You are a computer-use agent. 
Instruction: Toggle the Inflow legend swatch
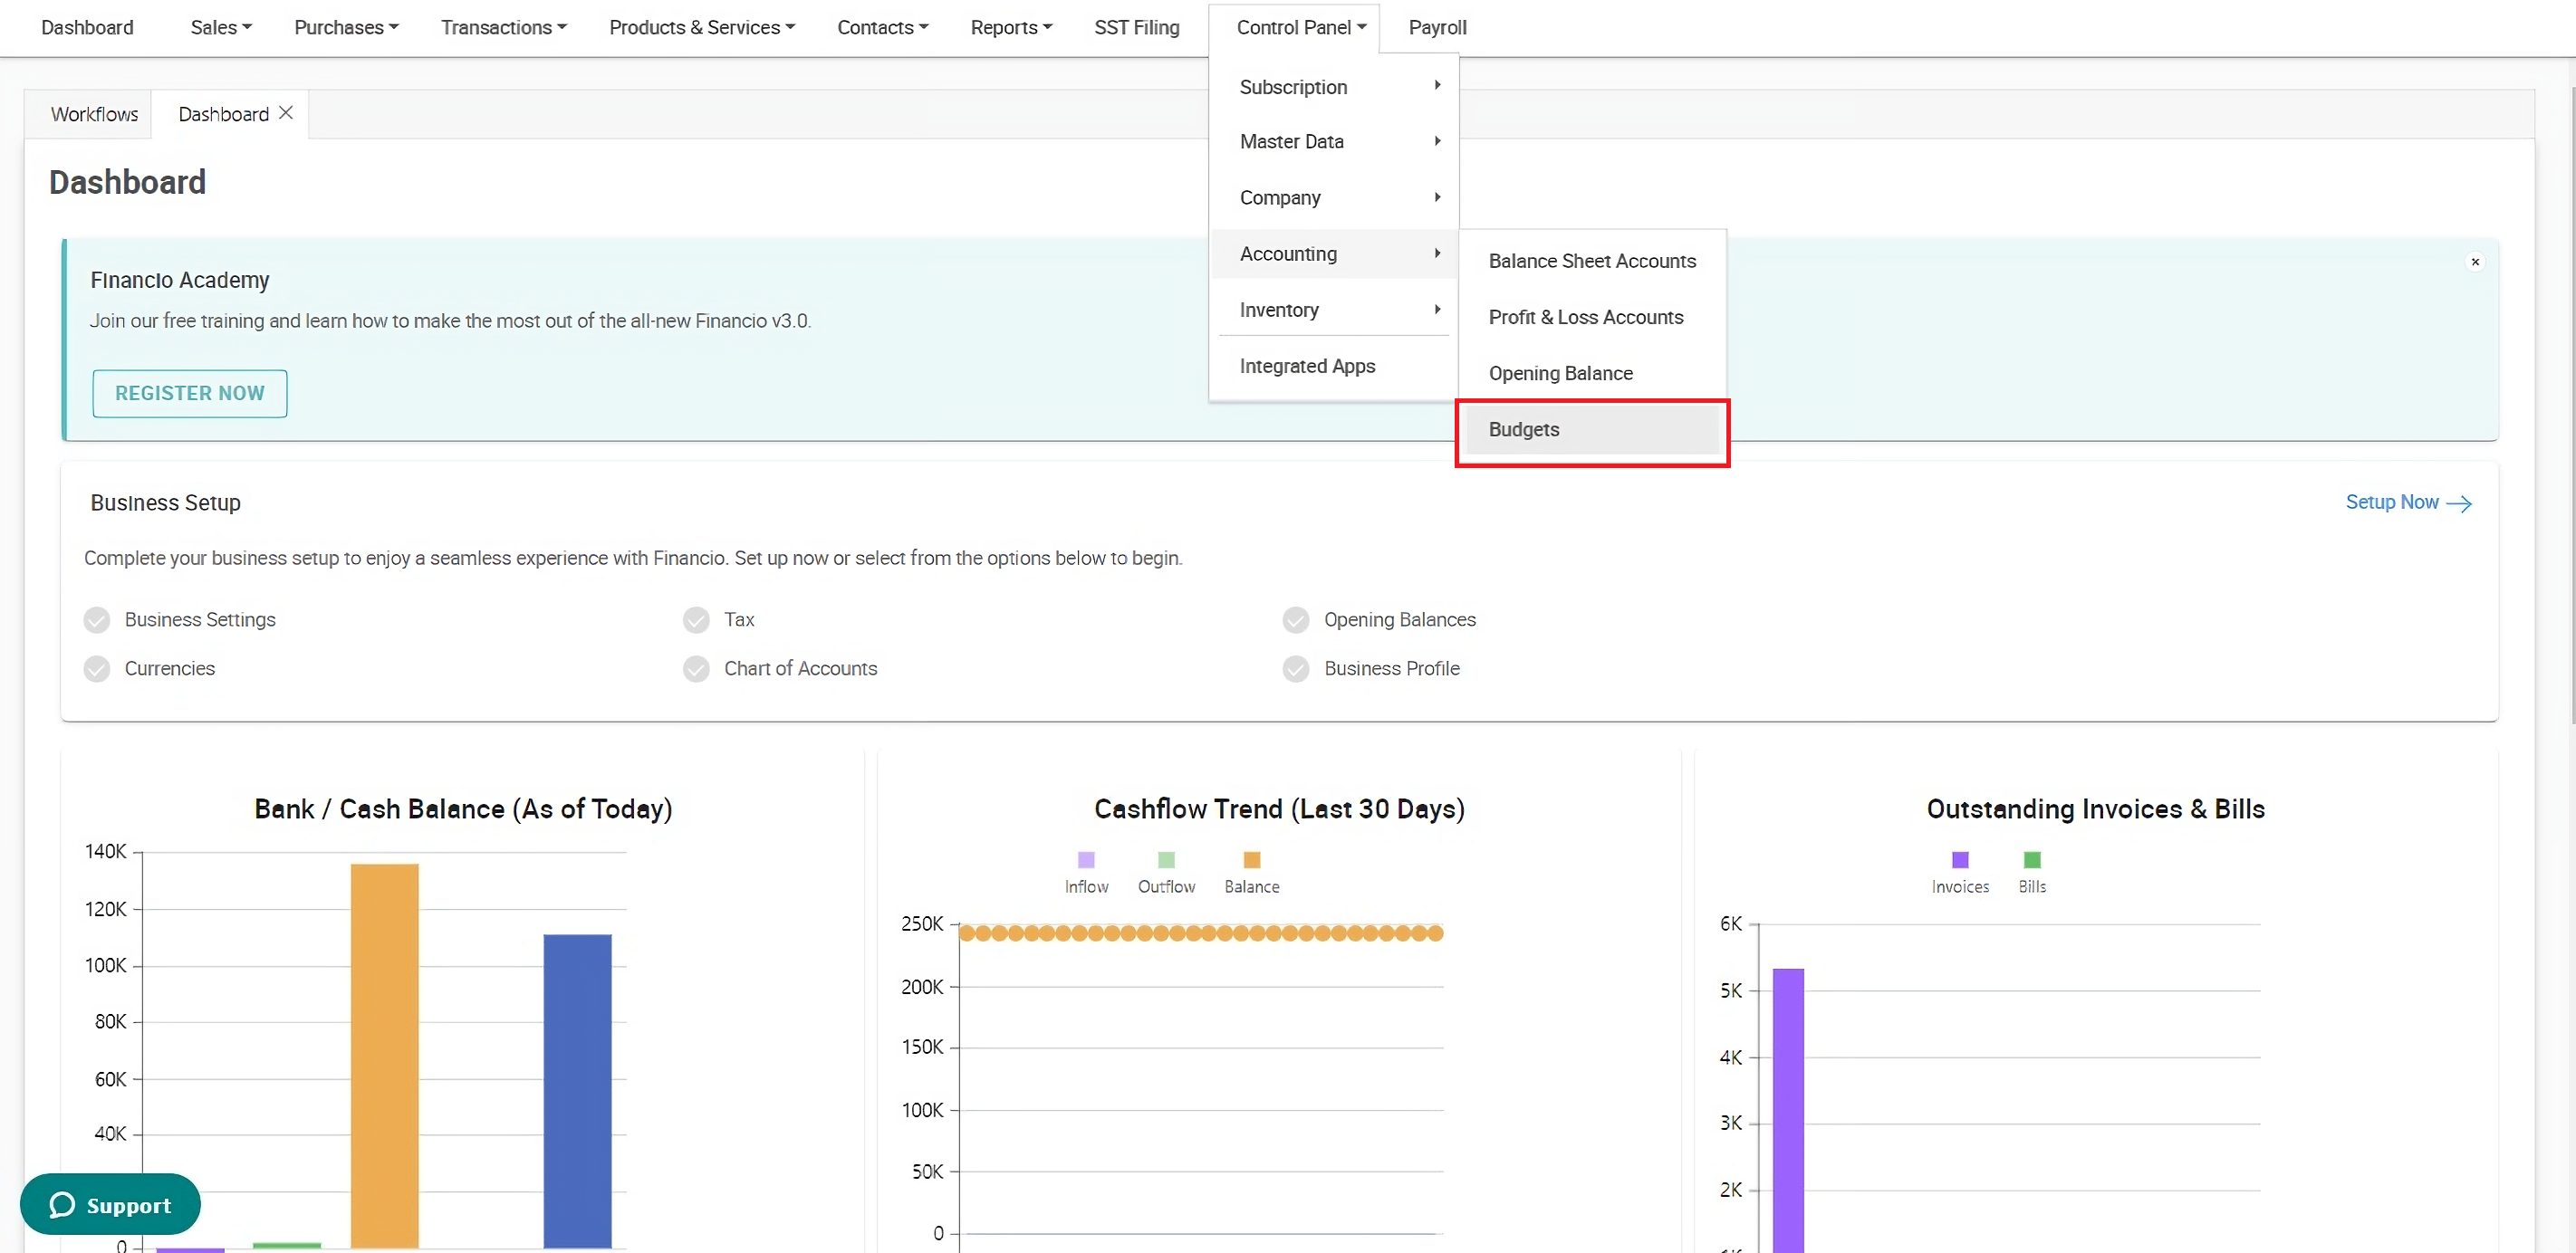(x=1086, y=859)
